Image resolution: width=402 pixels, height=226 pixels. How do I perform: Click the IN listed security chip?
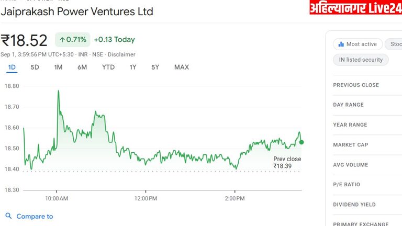(361, 60)
